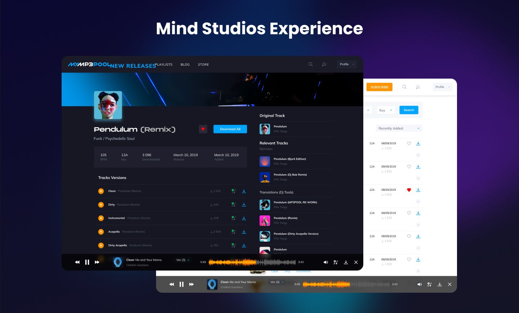
Task: Click album art in the dark window player
Action: [118, 262]
